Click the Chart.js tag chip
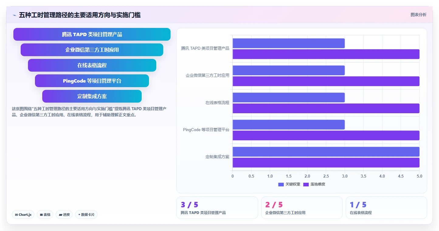 [x=23, y=215]
